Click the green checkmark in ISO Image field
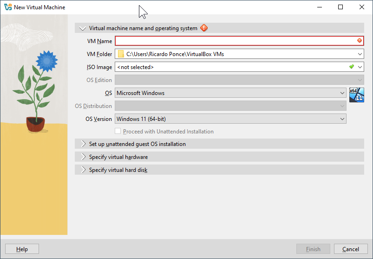 click(x=352, y=67)
